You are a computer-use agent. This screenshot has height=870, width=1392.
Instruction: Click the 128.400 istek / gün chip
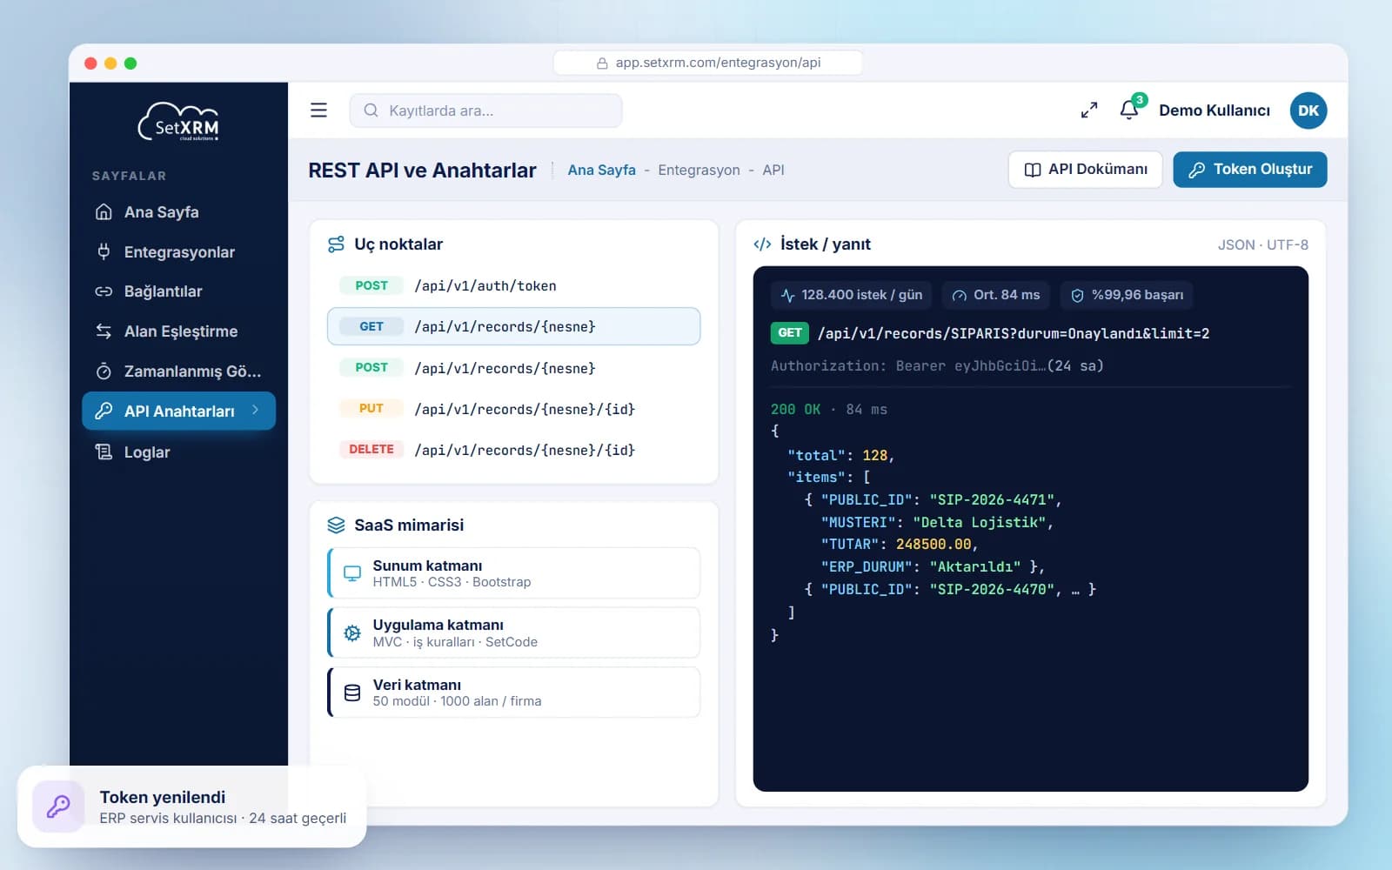click(x=851, y=295)
